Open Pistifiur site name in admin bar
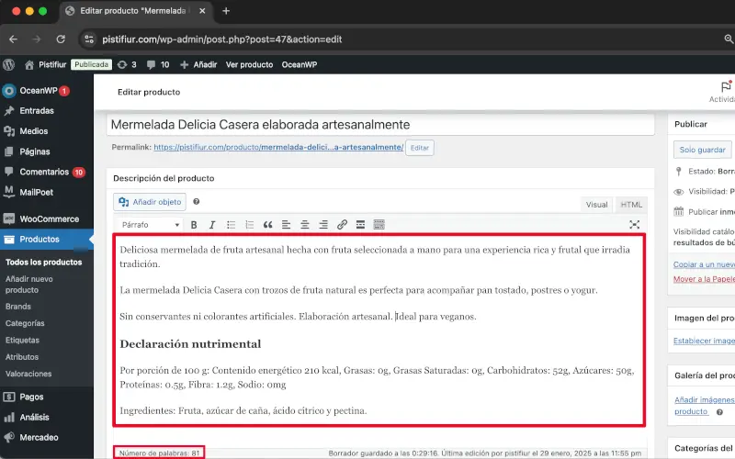 pyautogui.click(x=46, y=64)
